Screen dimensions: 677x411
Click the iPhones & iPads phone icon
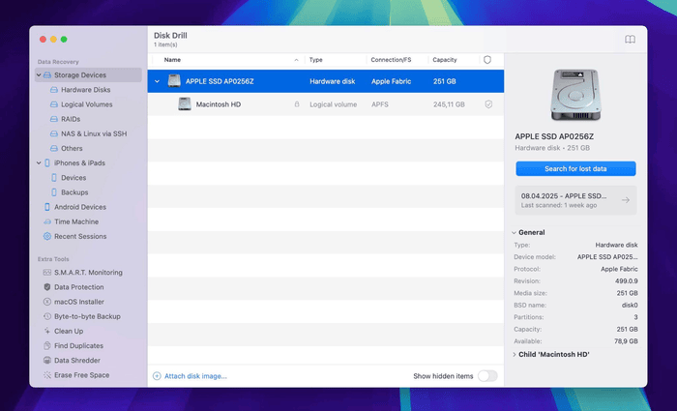tap(47, 163)
